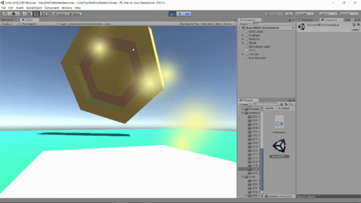Toggle Gizmos in Game view
This screenshot has height=203, width=361.
pyautogui.click(x=227, y=24)
